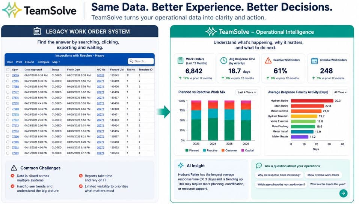Open the All Time dropdown
Screen dimensions: 359x204
point(340,92)
